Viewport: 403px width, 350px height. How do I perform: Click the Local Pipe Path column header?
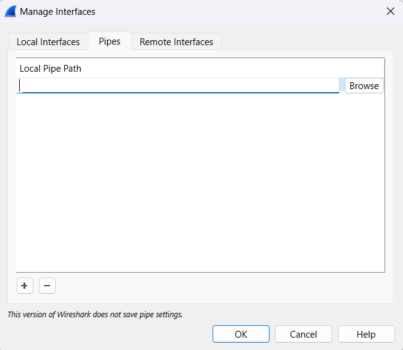[x=51, y=69]
